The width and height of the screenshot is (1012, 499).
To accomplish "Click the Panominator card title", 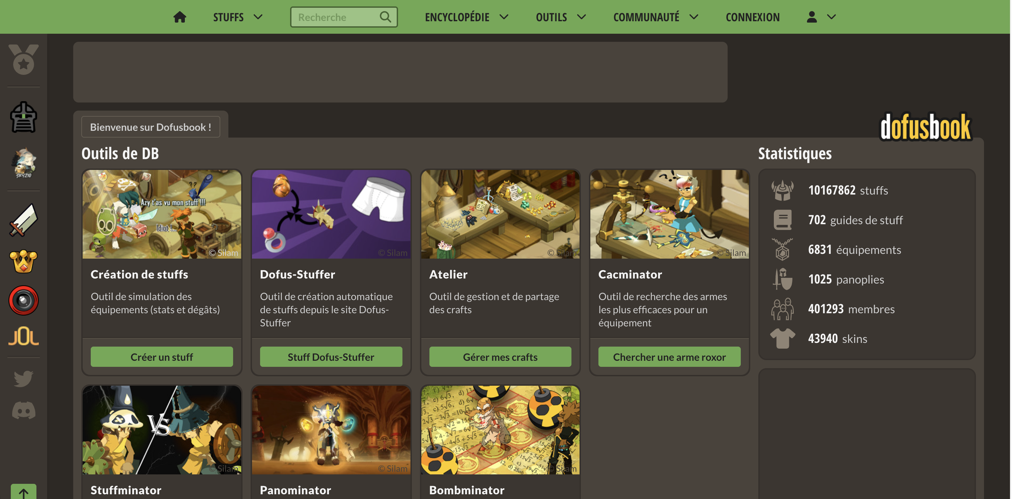I will pos(296,490).
